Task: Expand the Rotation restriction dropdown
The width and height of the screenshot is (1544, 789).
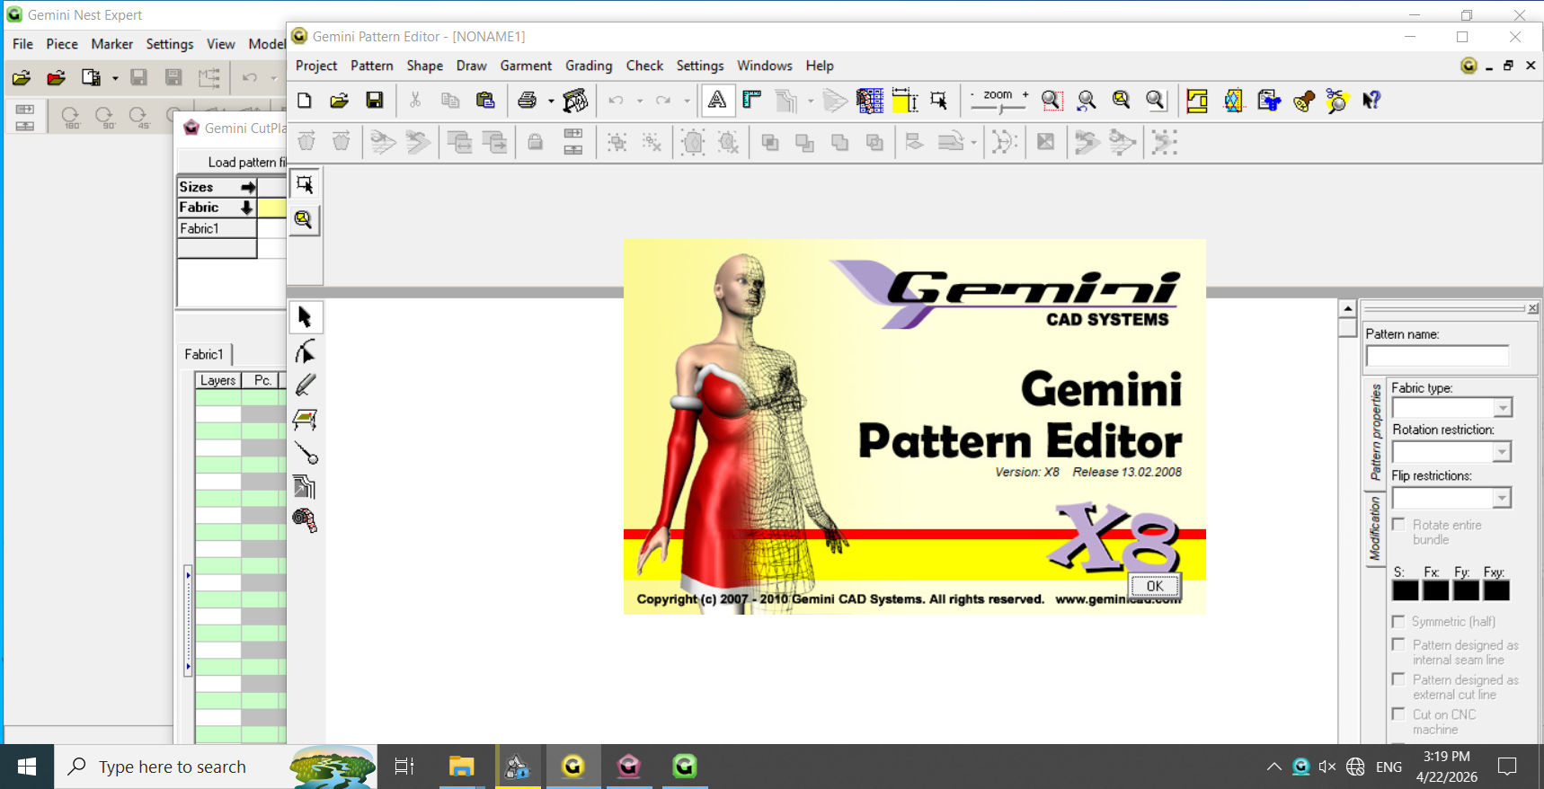Action: [x=1503, y=451]
